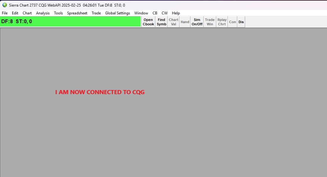The width and height of the screenshot is (327, 177).
Task: Open the Tools menu
Action: click(58, 13)
